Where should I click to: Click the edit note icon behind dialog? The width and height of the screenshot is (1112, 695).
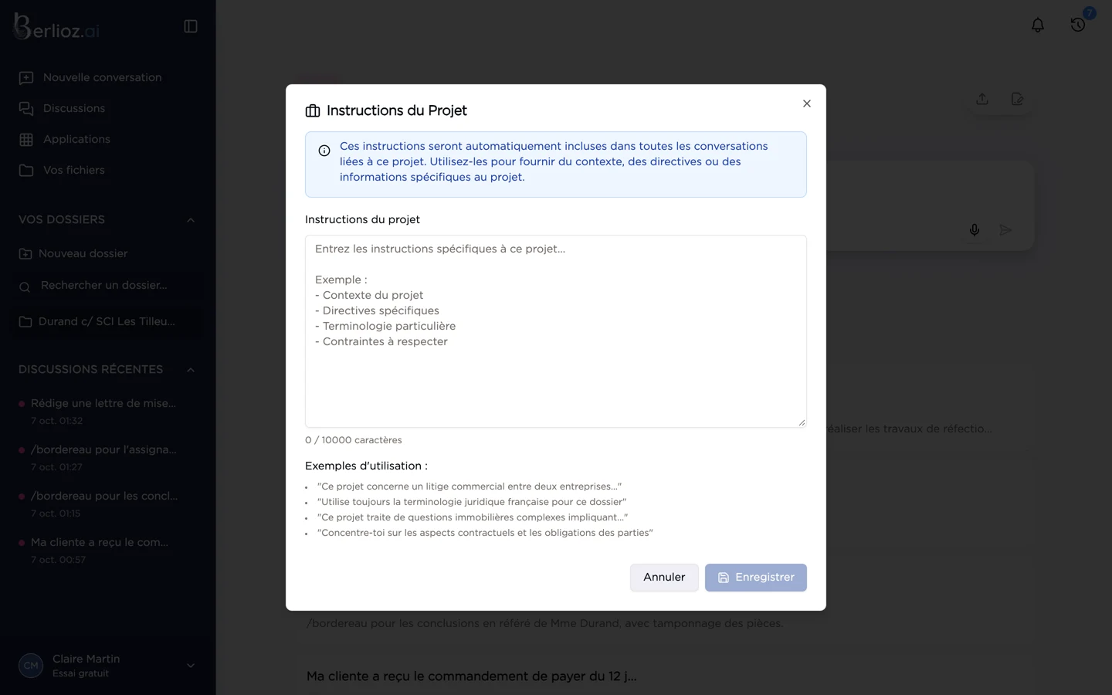coord(1017,99)
